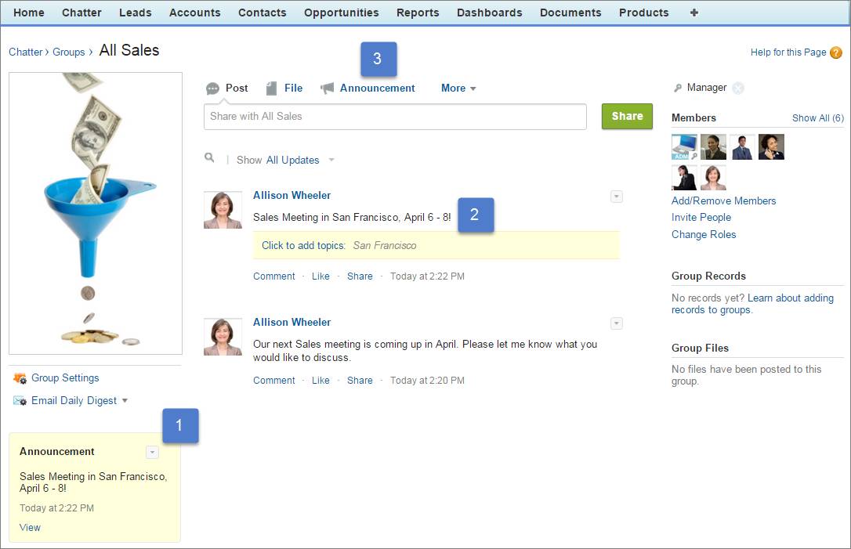The height and width of the screenshot is (549, 851).
Task: Switch to the Chatter tab
Action: click(81, 13)
